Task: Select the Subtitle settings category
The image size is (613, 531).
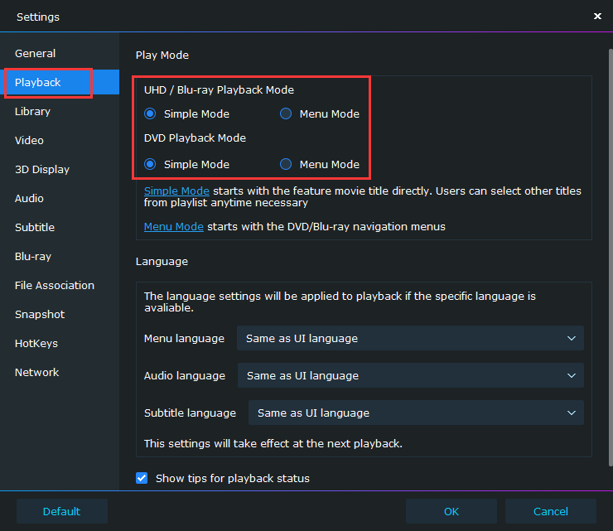Action: [x=35, y=228]
